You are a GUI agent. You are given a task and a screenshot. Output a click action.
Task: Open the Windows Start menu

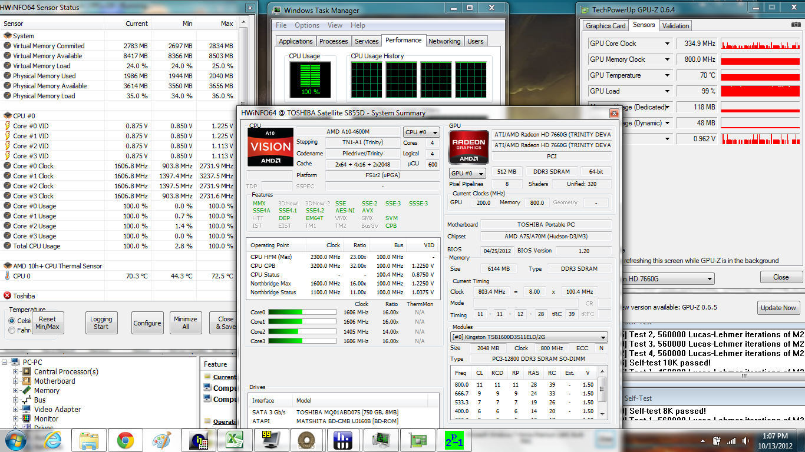pyautogui.click(x=15, y=440)
